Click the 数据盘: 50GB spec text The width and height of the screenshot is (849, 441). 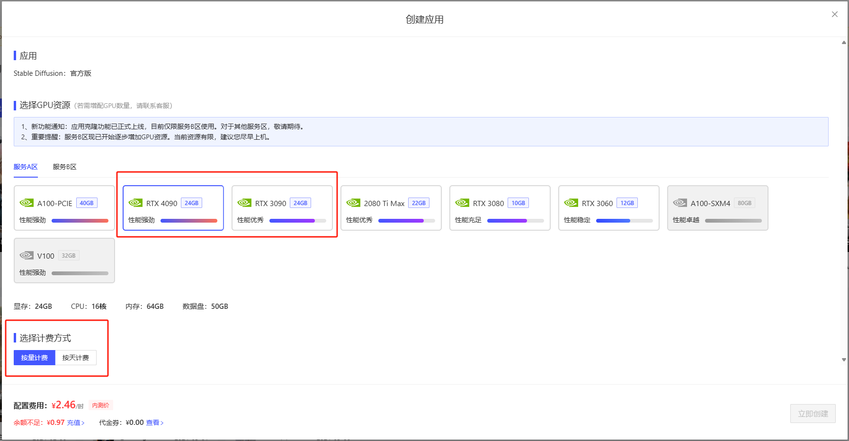206,306
